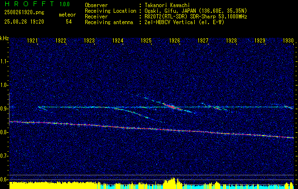
Task: Click the date stamp 25.08.26 19:20
Action: click(x=24, y=22)
